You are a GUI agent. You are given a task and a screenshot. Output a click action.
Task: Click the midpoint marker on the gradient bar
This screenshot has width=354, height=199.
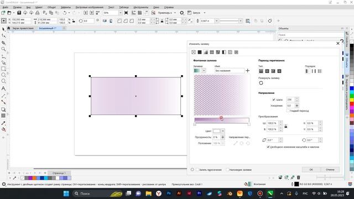coord(221,118)
